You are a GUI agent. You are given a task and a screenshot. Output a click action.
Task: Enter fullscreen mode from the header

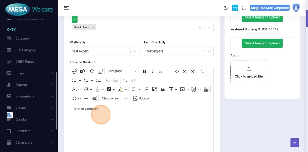[244, 8]
